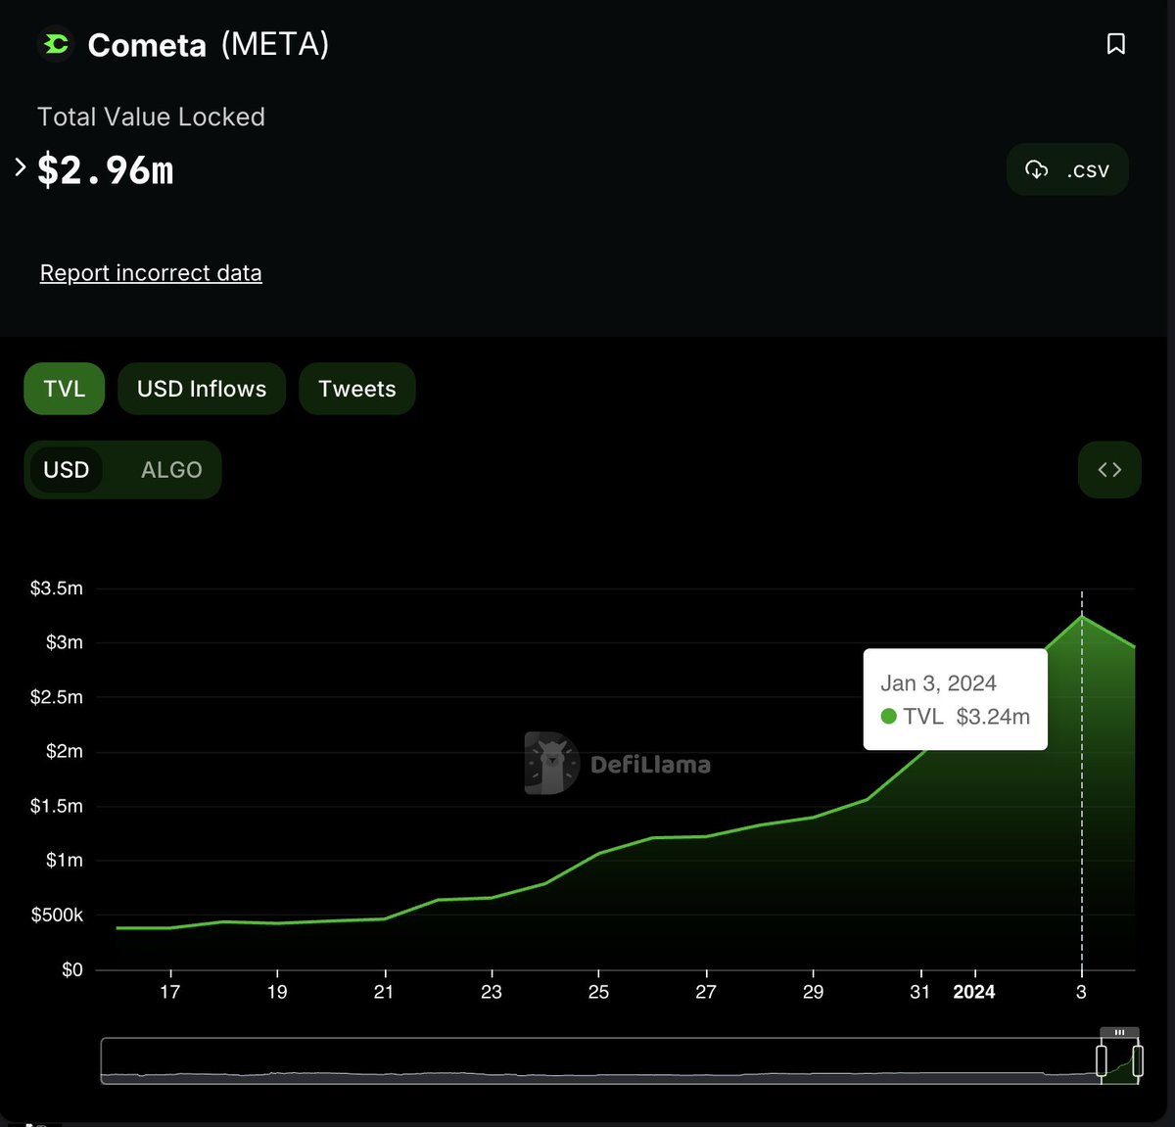Click the 2024 x-axis year label
The image size is (1175, 1127).
[x=974, y=992]
